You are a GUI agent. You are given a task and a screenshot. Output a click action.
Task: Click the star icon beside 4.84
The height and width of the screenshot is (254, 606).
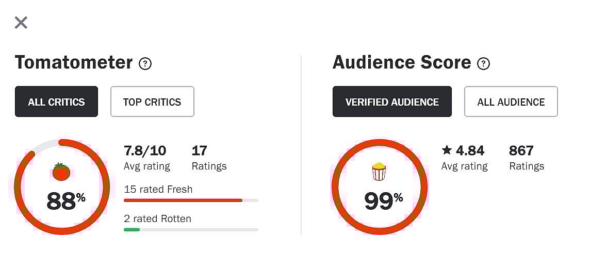click(447, 150)
